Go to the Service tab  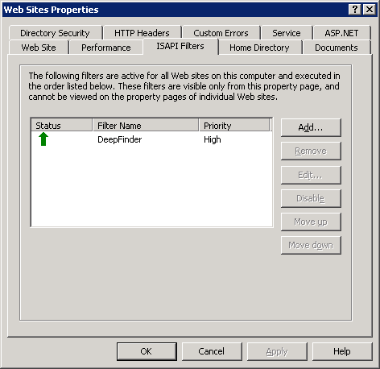(x=287, y=33)
